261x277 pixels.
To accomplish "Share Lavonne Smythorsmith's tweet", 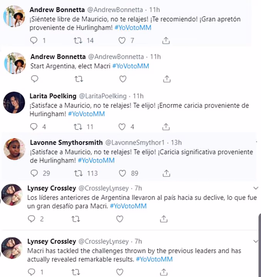I will pos(166,173).
